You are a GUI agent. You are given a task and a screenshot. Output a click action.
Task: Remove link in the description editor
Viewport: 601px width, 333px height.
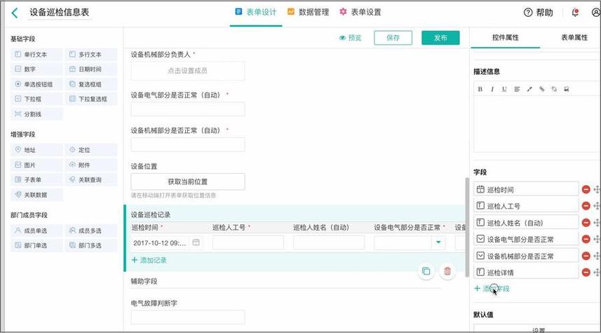[554, 89]
